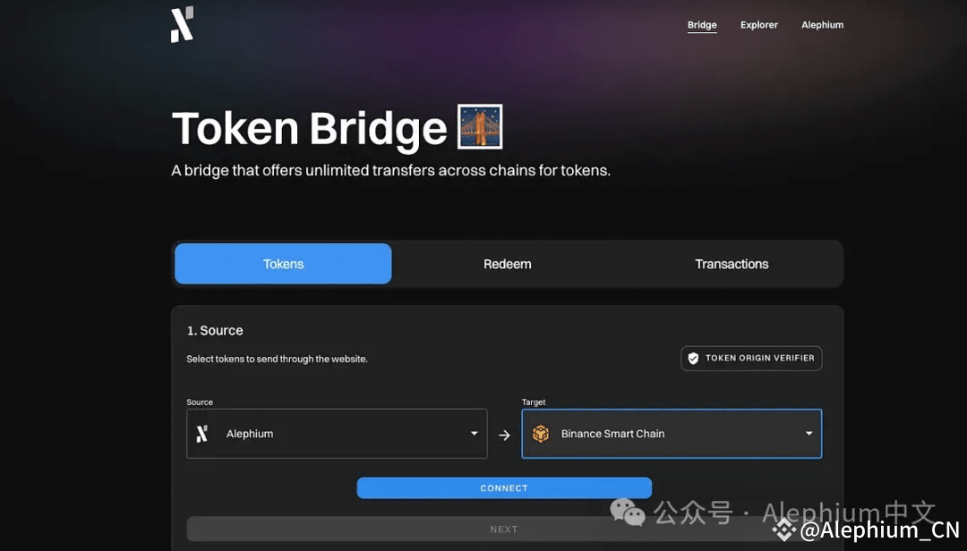Click the NEXT button
This screenshot has width=967, height=551.
tap(504, 530)
